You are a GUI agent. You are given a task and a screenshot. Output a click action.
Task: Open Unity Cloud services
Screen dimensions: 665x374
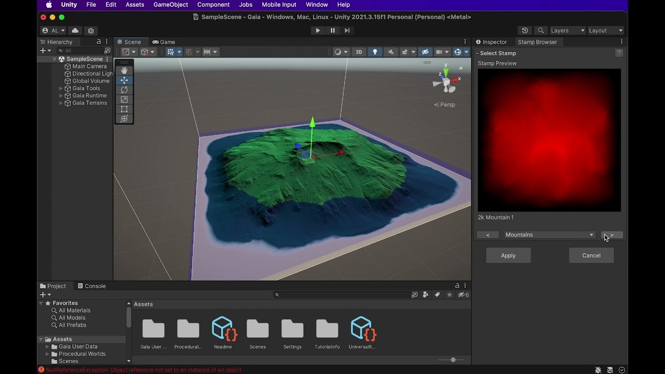pos(75,31)
